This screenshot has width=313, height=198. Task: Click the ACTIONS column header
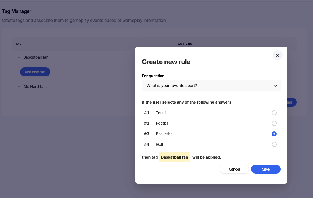pyautogui.click(x=185, y=44)
